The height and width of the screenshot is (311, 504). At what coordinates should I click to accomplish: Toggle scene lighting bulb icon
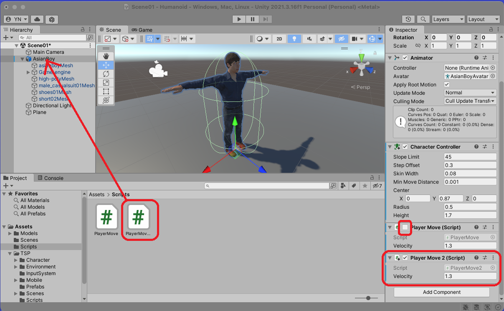tap(294, 39)
